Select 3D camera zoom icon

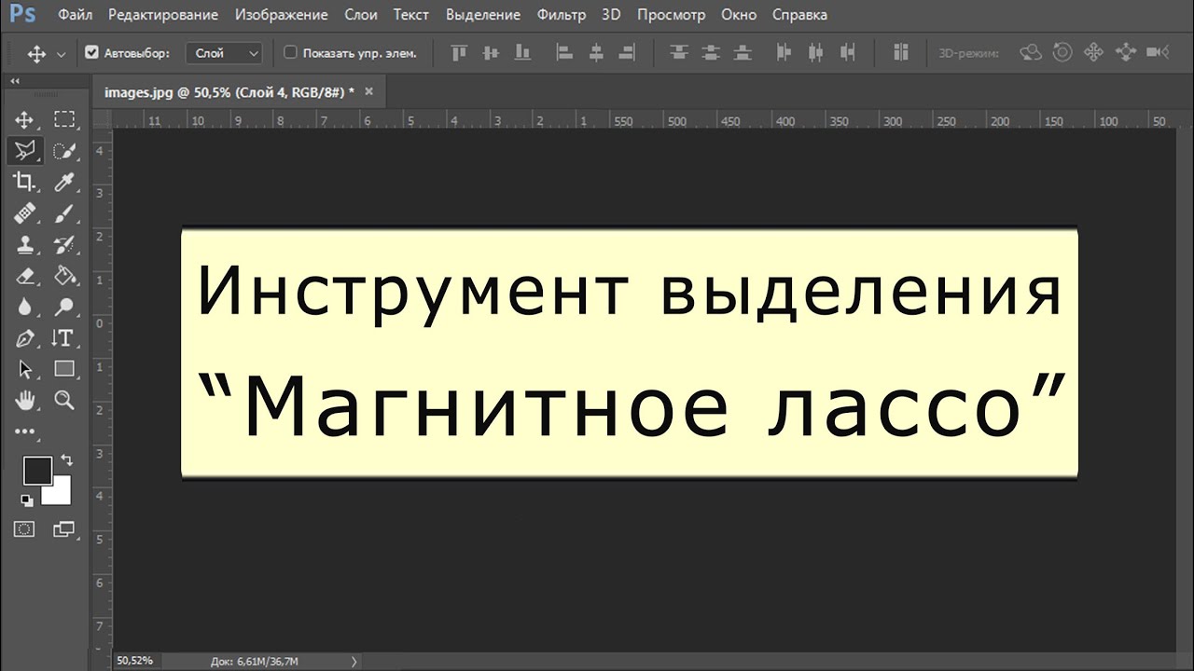click(x=1157, y=53)
